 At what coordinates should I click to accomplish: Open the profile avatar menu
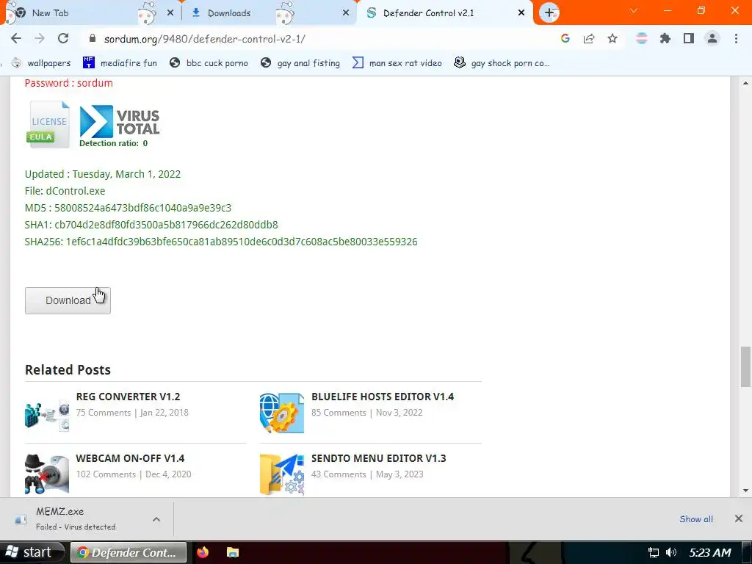click(x=712, y=38)
